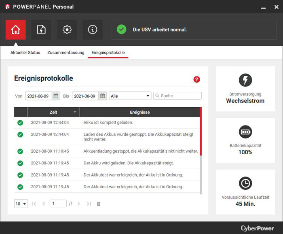Click the 'Wechselstrom' value text

245,101
